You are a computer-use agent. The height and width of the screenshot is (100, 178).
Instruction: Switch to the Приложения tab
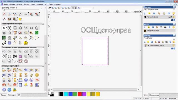(154, 95)
